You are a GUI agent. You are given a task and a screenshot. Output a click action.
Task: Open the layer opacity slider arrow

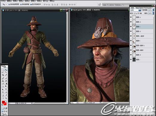pos(153,10)
